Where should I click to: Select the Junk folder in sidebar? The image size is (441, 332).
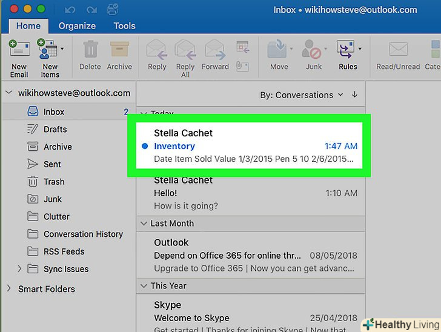[53, 199]
